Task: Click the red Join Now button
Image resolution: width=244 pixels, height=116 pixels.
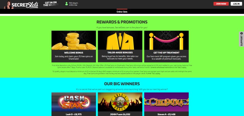Action: pyautogui.click(x=221, y=4)
